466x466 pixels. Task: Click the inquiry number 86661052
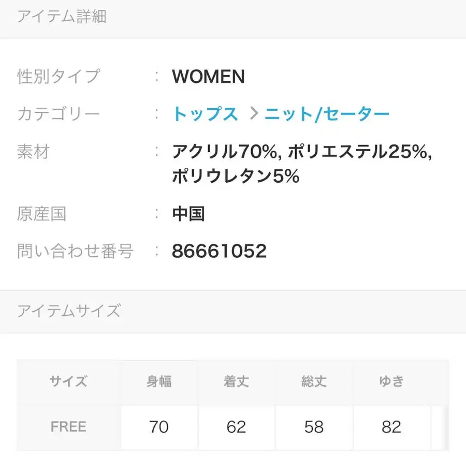tap(219, 251)
